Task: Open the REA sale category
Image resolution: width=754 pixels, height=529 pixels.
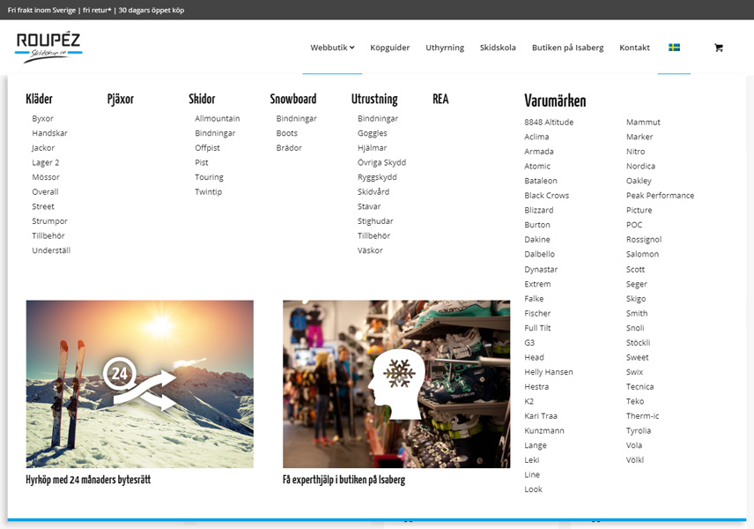Action: tap(440, 99)
